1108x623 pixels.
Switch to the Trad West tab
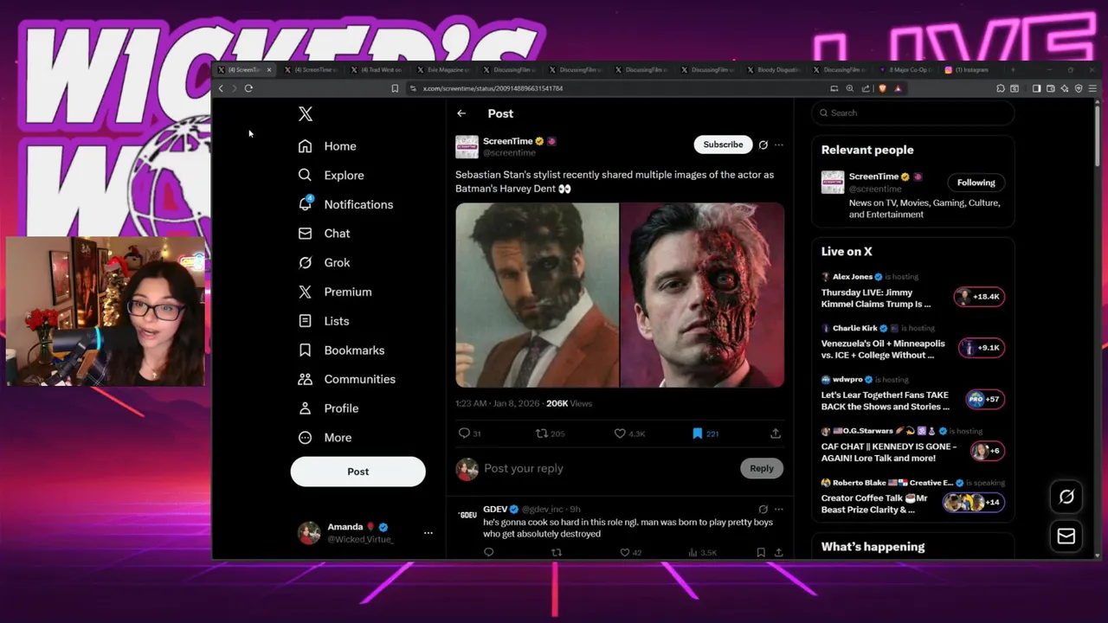pos(377,70)
